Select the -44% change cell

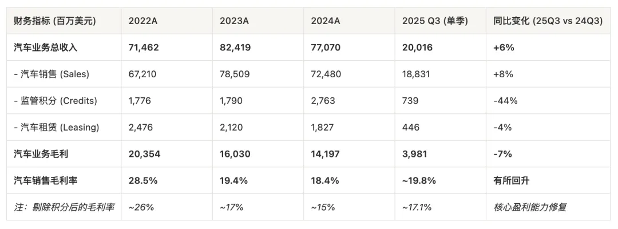(x=505, y=101)
